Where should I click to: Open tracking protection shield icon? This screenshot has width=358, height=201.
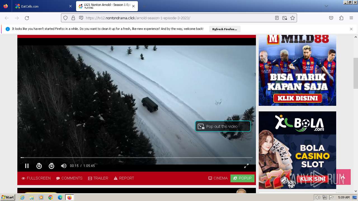coord(65,18)
